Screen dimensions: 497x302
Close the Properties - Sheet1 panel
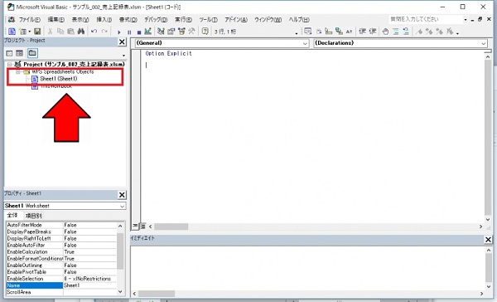[122, 195]
